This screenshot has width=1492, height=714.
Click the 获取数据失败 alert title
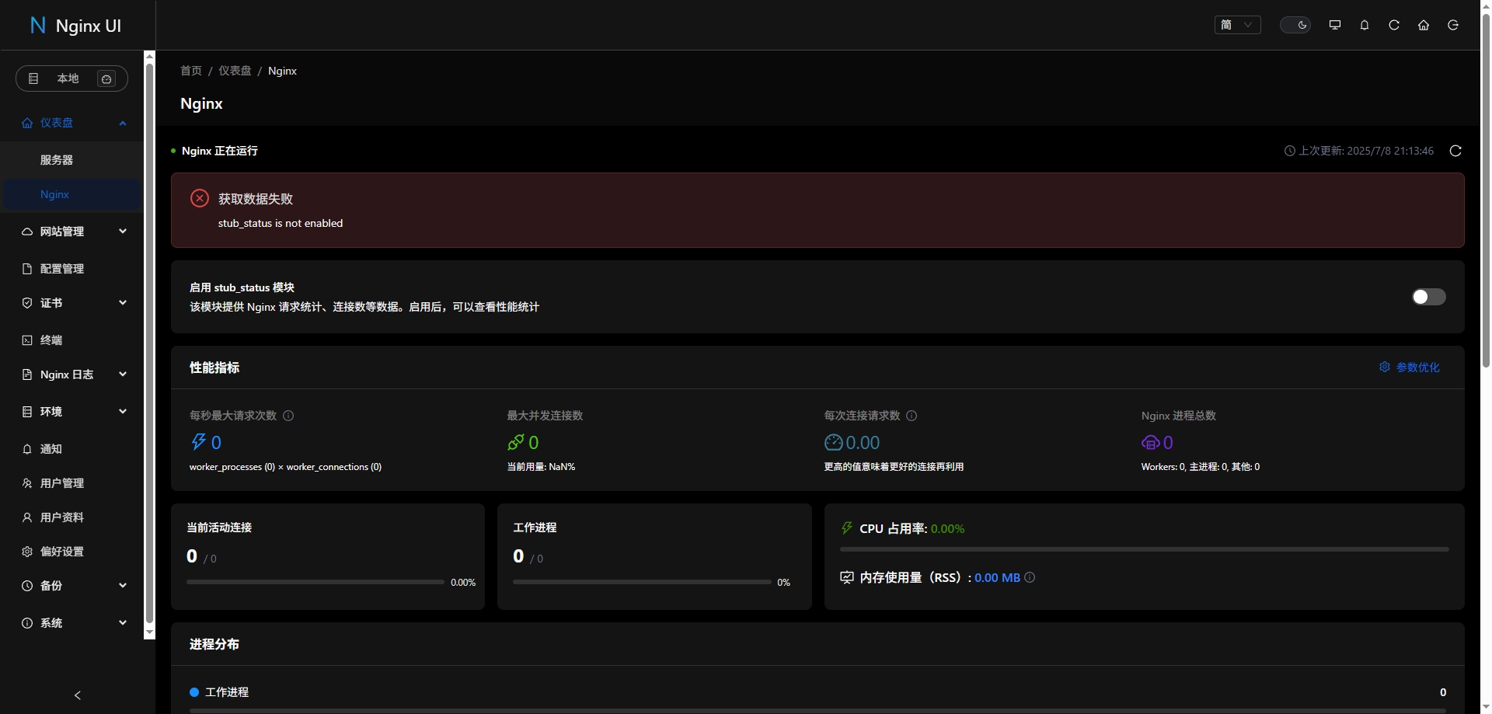click(x=256, y=199)
